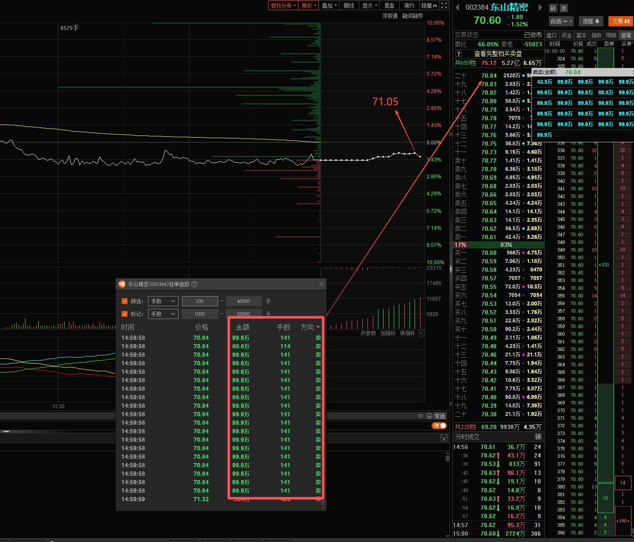Open 标记 row 手数 combo box

[163, 314]
